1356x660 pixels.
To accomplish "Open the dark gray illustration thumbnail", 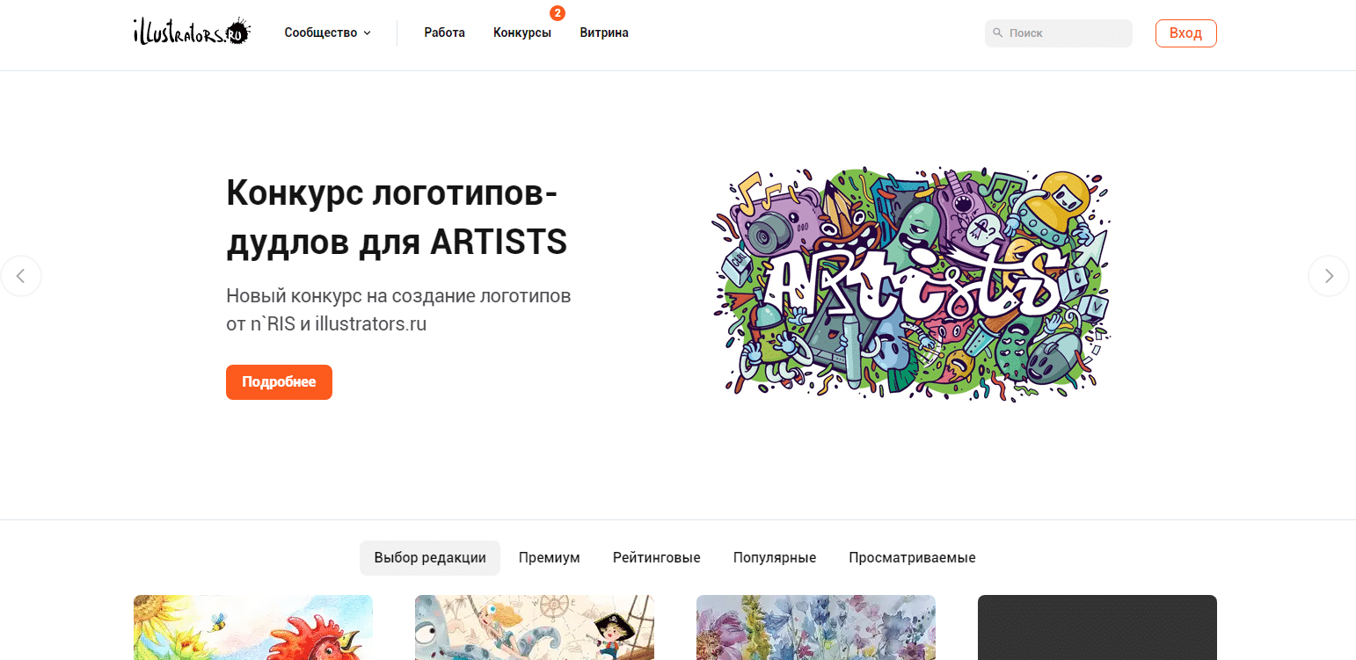I will (x=1097, y=627).
